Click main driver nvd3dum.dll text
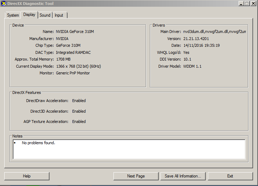The height and width of the screenshot is (186, 258). pyautogui.click(x=215, y=32)
